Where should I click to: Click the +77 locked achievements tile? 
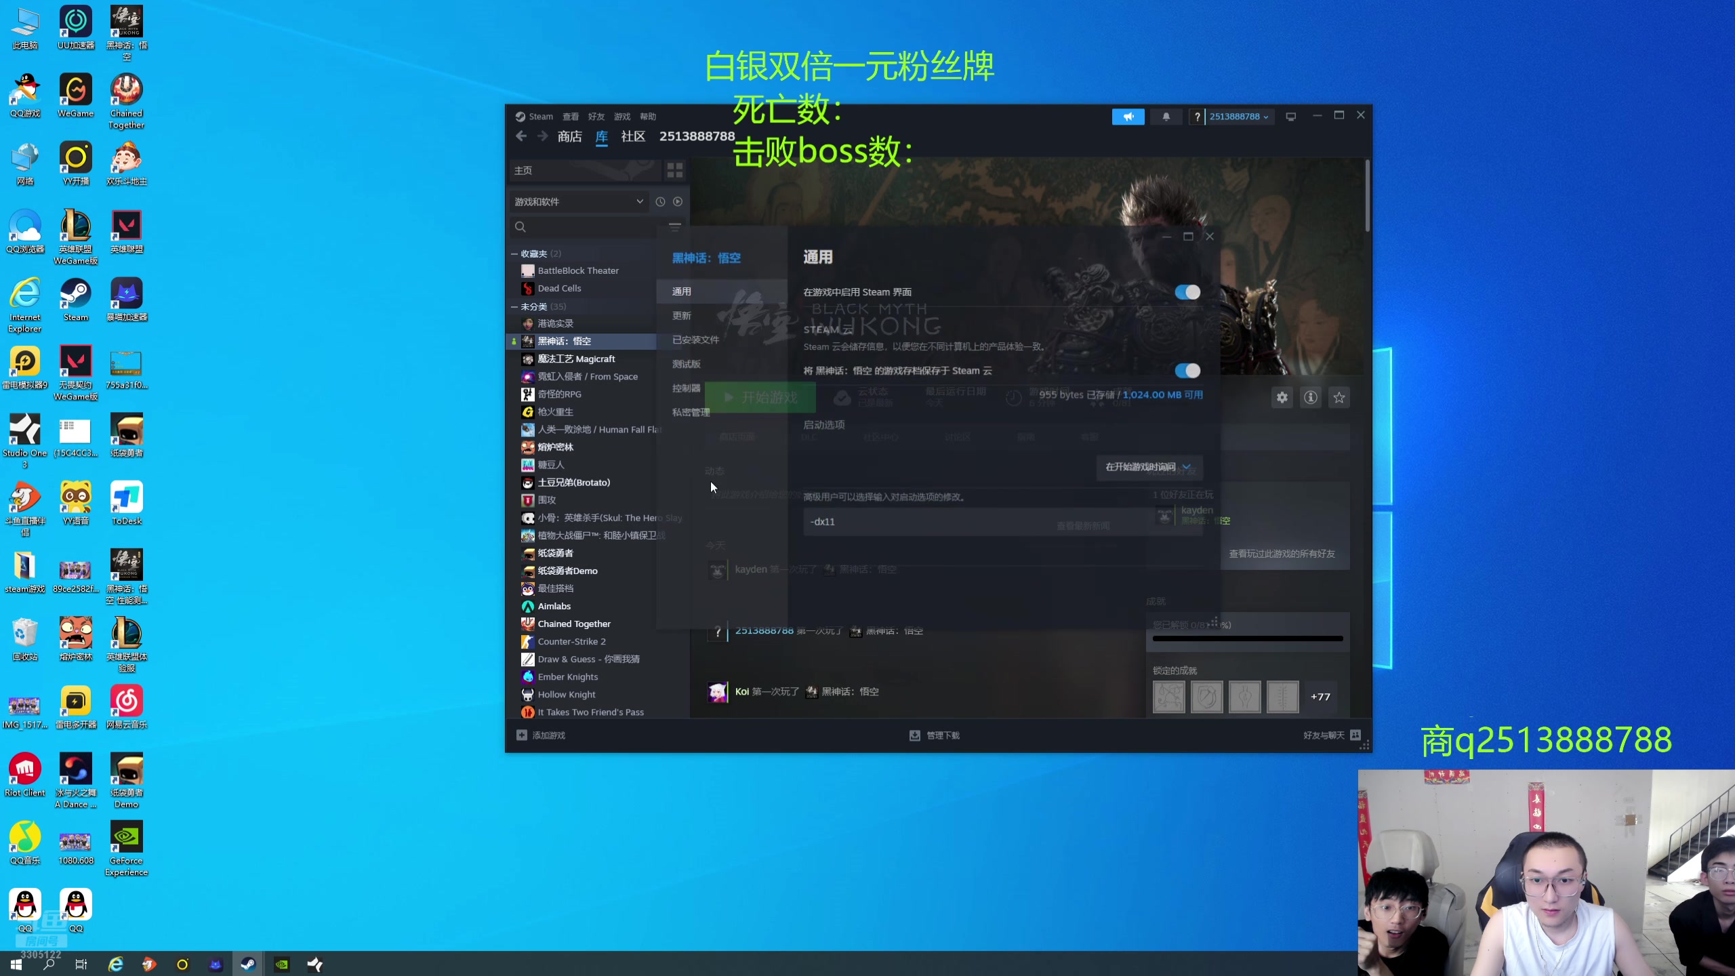tap(1320, 697)
